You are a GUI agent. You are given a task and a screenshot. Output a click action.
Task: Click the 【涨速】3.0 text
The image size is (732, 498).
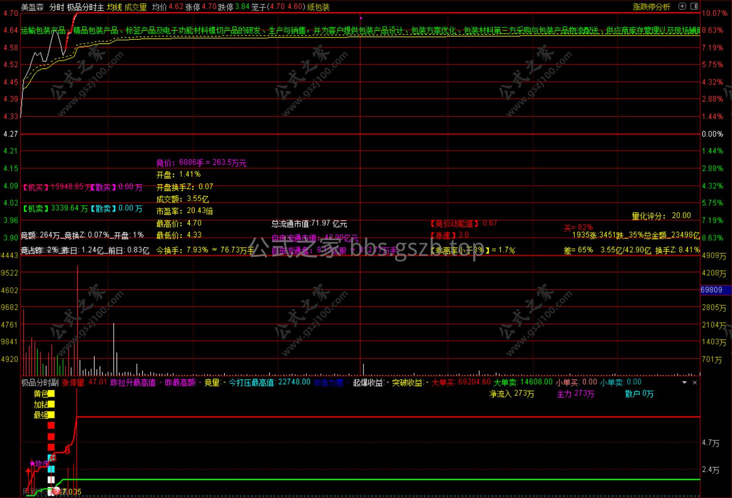[x=450, y=235]
